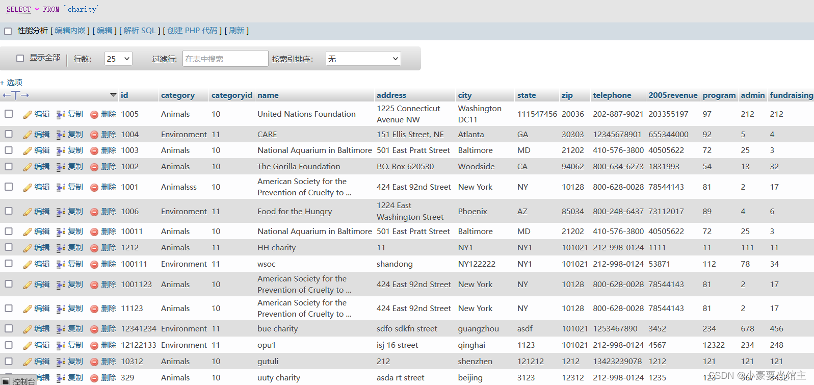Sort table by name column header
This screenshot has height=385, width=814.
[x=268, y=95]
